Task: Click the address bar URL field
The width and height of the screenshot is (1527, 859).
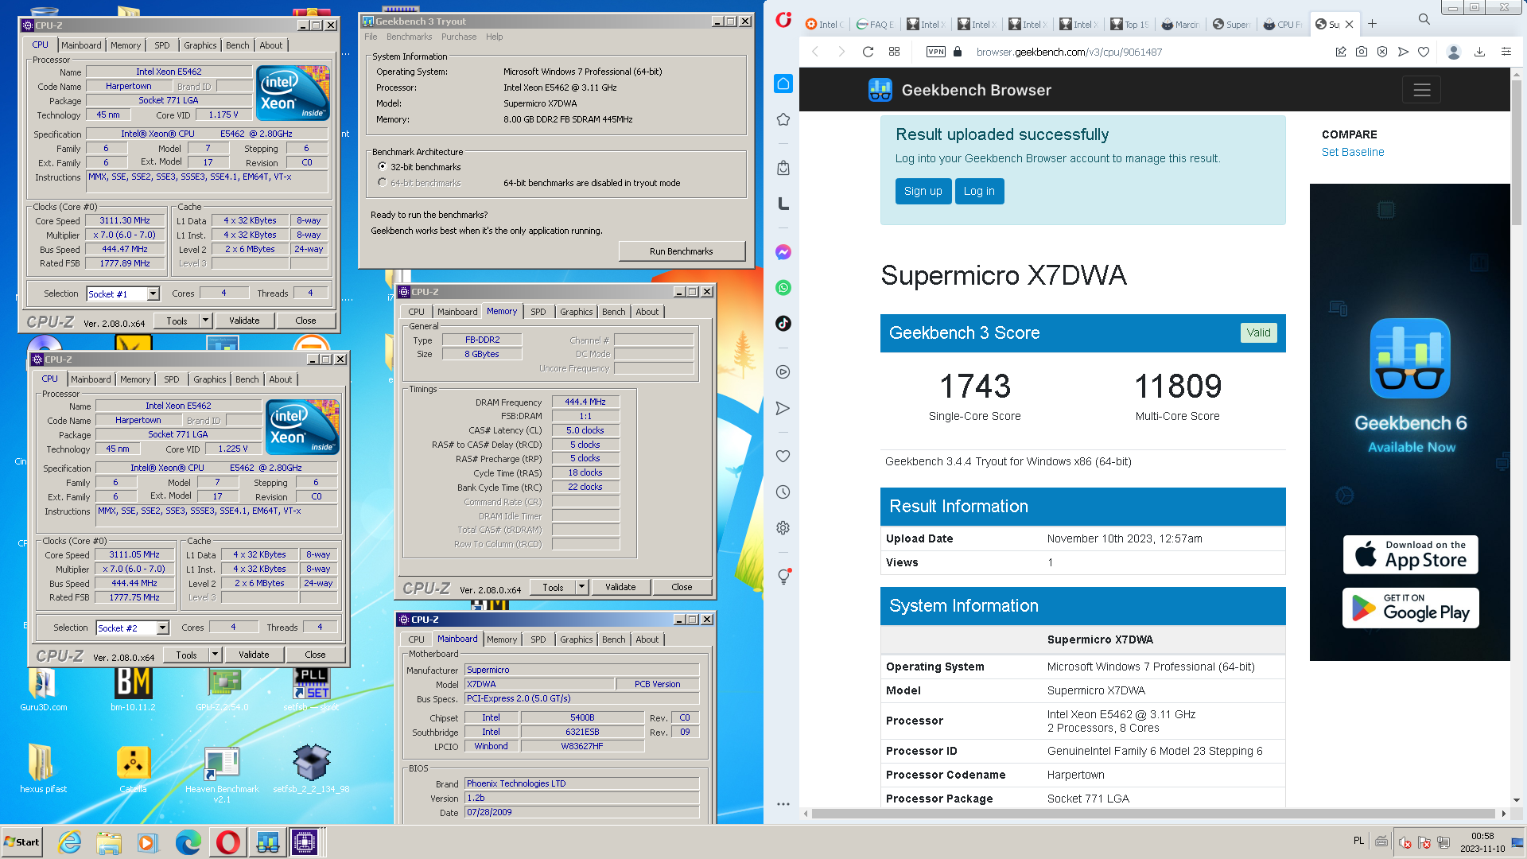Action: [1068, 52]
